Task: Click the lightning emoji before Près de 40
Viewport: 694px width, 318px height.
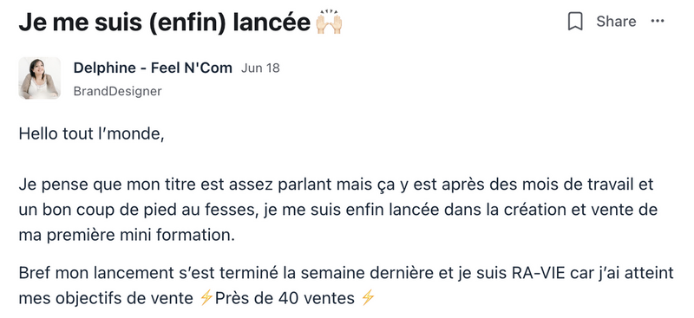Action: point(206,299)
